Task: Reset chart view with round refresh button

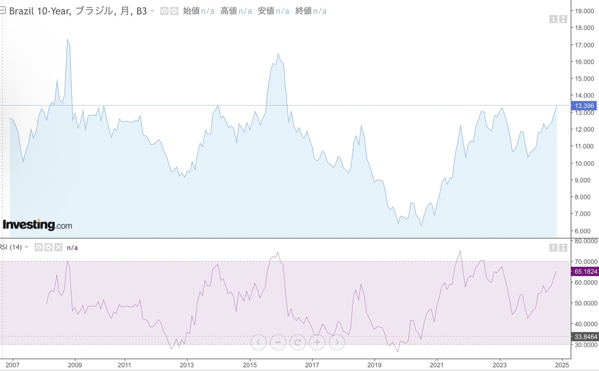Action: point(298,342)
